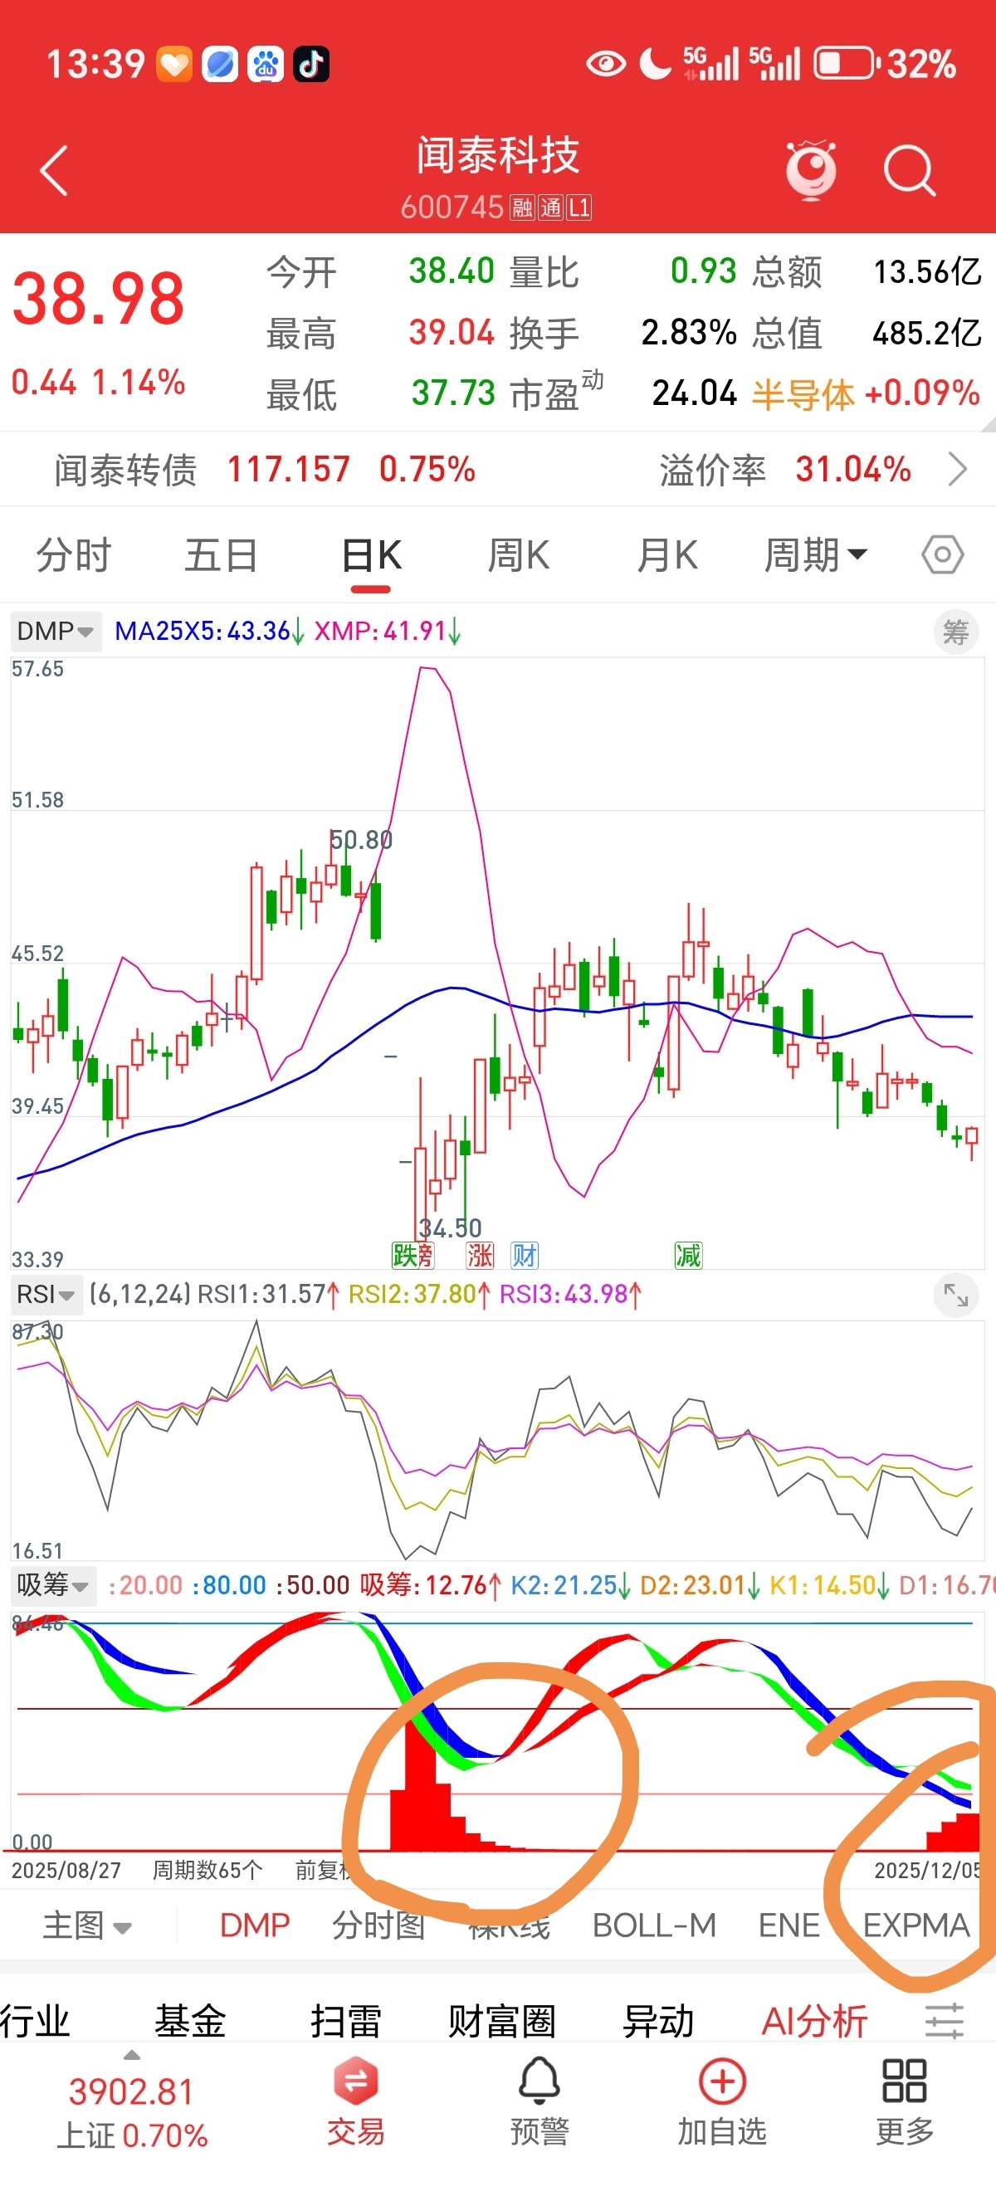Open the 吸筹 indicator dropdown
996x2201 pixels.
click(53, 1586)
